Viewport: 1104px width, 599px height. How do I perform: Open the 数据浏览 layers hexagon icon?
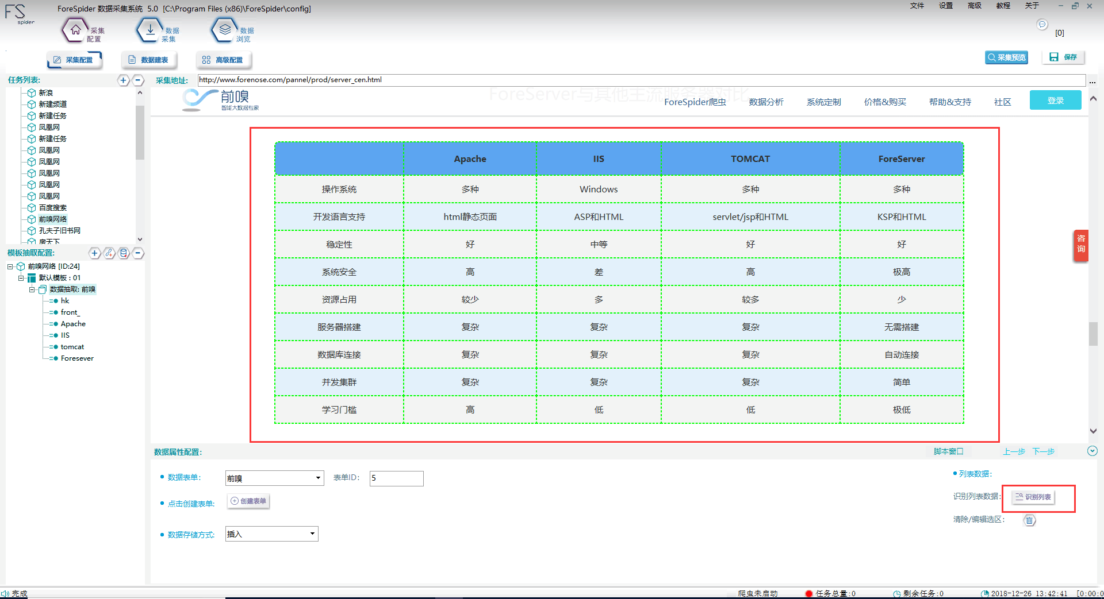[x=225, y=30]
